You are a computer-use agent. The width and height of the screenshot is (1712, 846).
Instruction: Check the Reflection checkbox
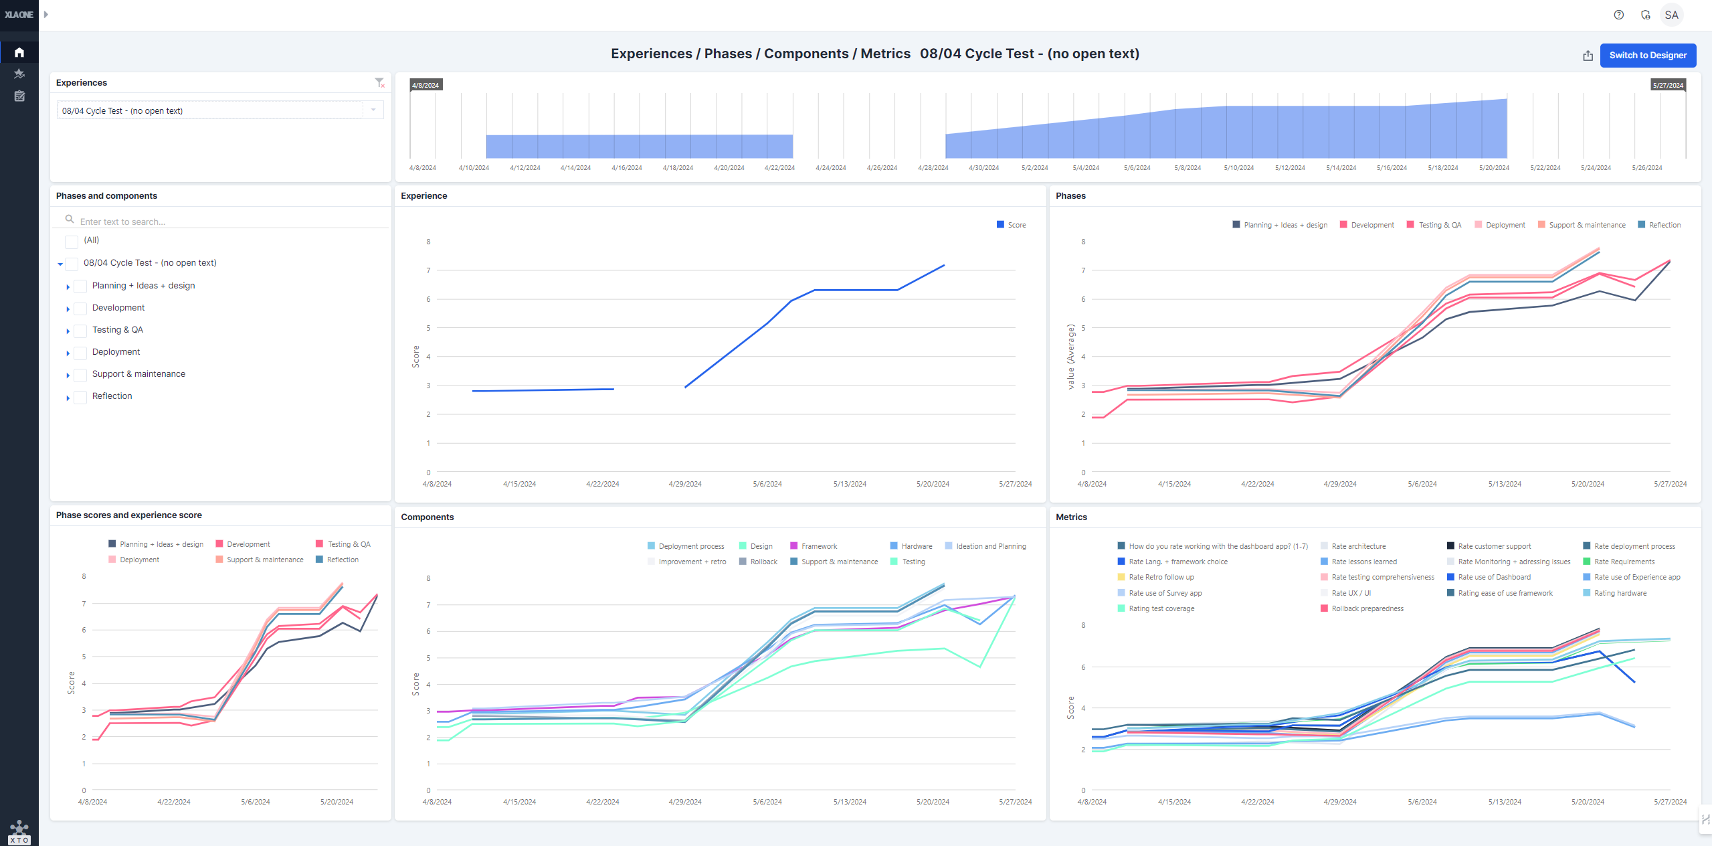80,397
